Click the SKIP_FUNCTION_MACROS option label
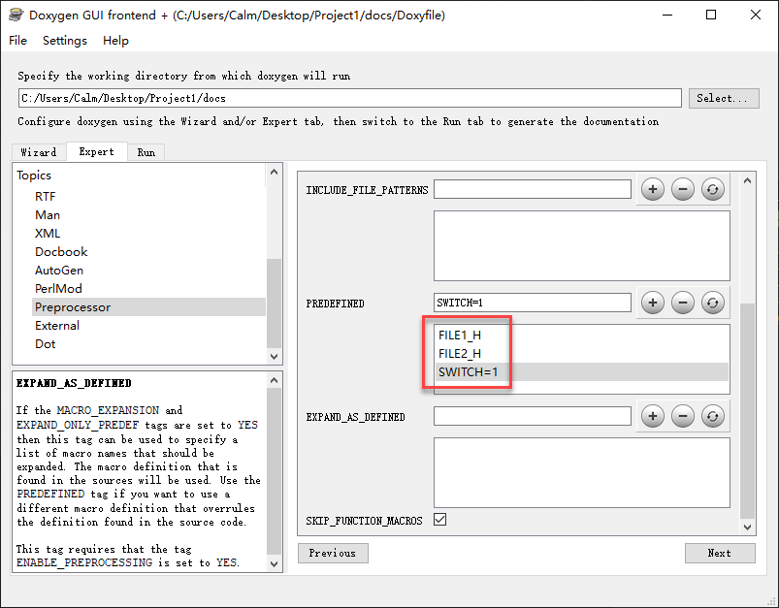 coord(364,521)
